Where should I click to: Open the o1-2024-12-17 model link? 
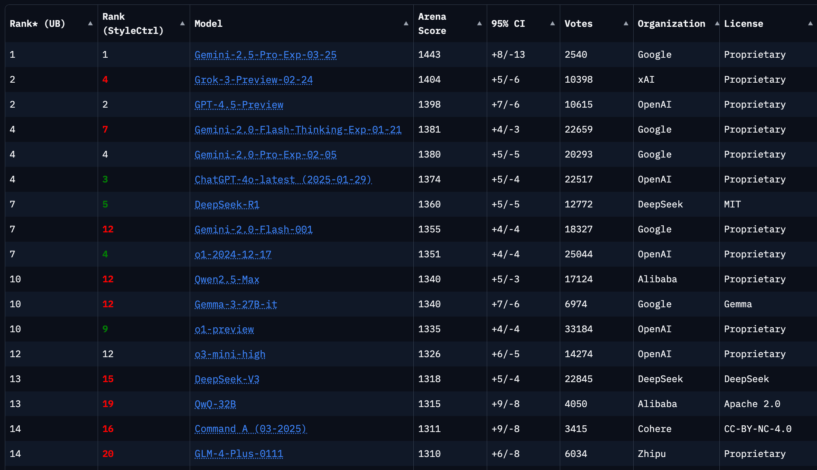[x=233, y=254]
